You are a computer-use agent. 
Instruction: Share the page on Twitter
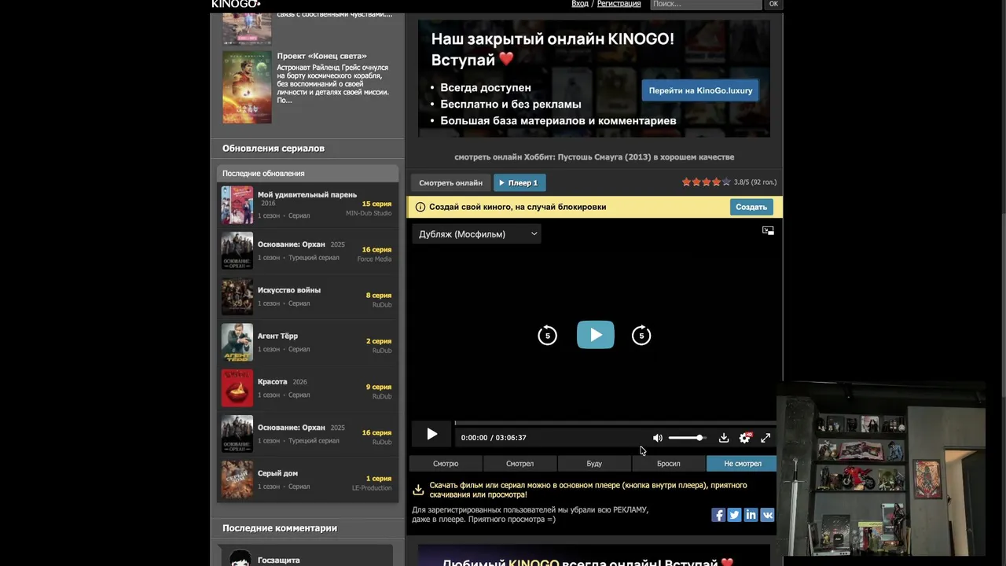(734, 515)
